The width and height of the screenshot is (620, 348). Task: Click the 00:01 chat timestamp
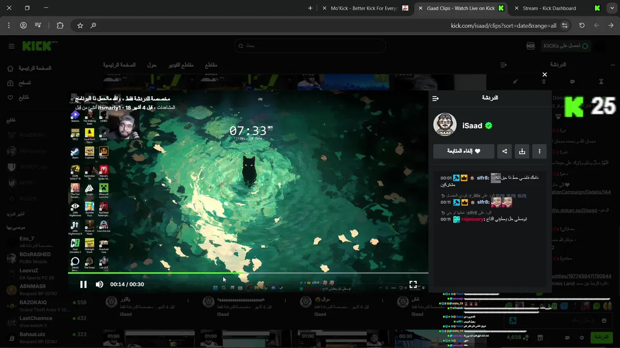pos(446,178)
